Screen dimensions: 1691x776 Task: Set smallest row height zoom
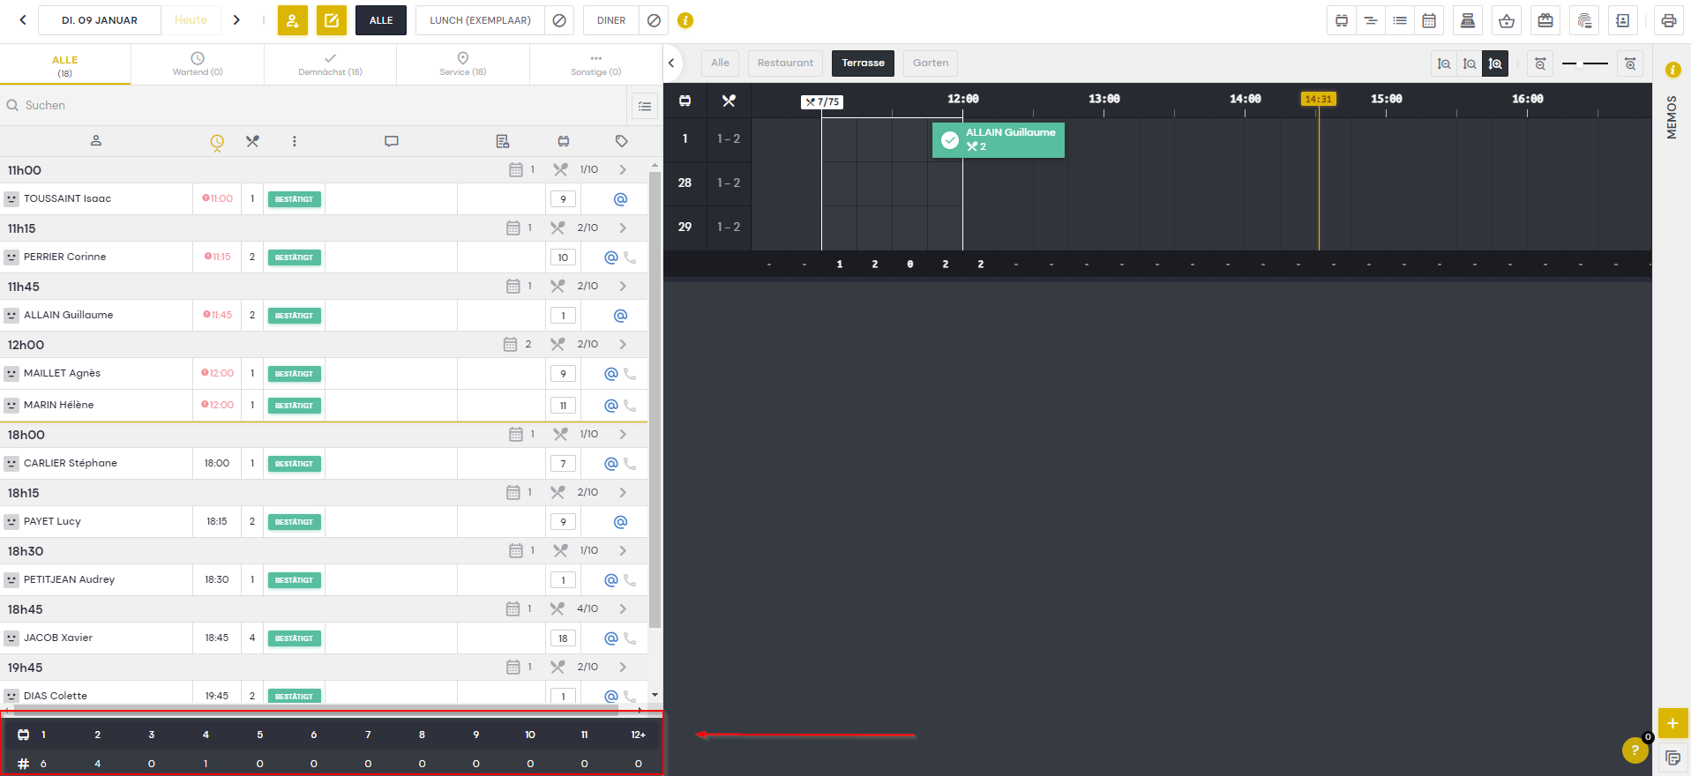(x=1444, y=63)
